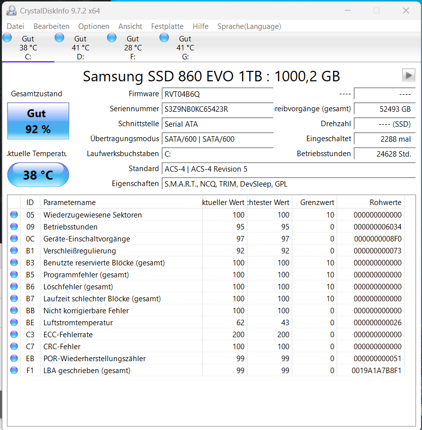This screenshot has width=422, height=430.
Task: Click status orb for Laufzeit schlechter Blöcke
Action: click(14, 298)
